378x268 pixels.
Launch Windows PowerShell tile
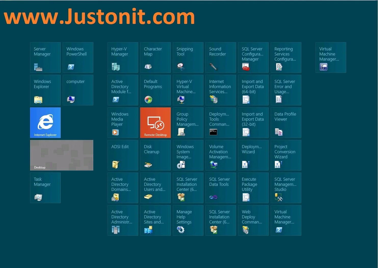coord(78,58)
